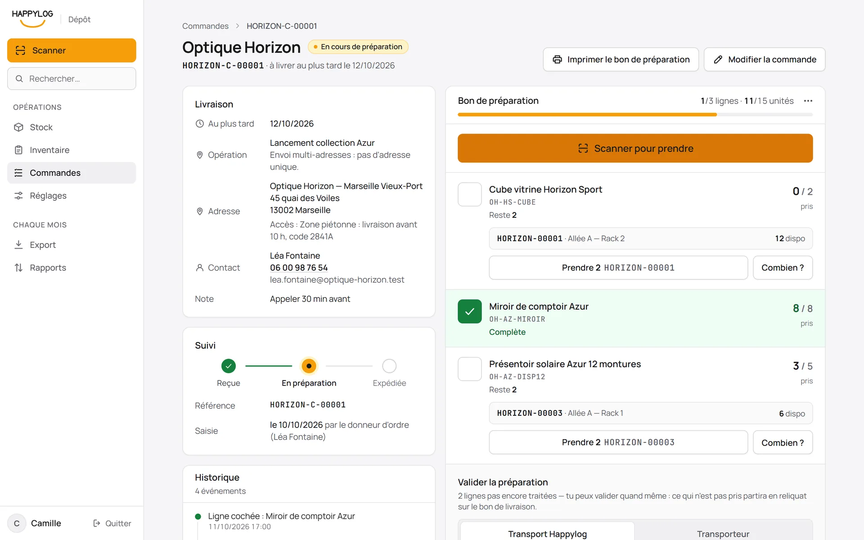The image size is (864, 540).
Task: Click the Rapports arrows icon
Action: click(18, 268)
